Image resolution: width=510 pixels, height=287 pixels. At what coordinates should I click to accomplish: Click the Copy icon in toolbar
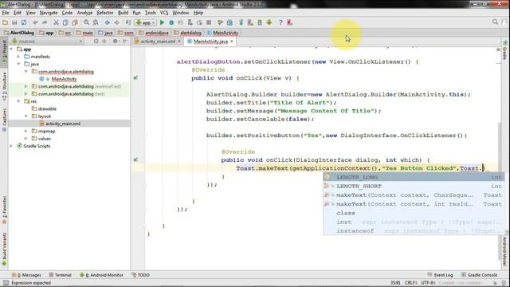coord(65,22)
